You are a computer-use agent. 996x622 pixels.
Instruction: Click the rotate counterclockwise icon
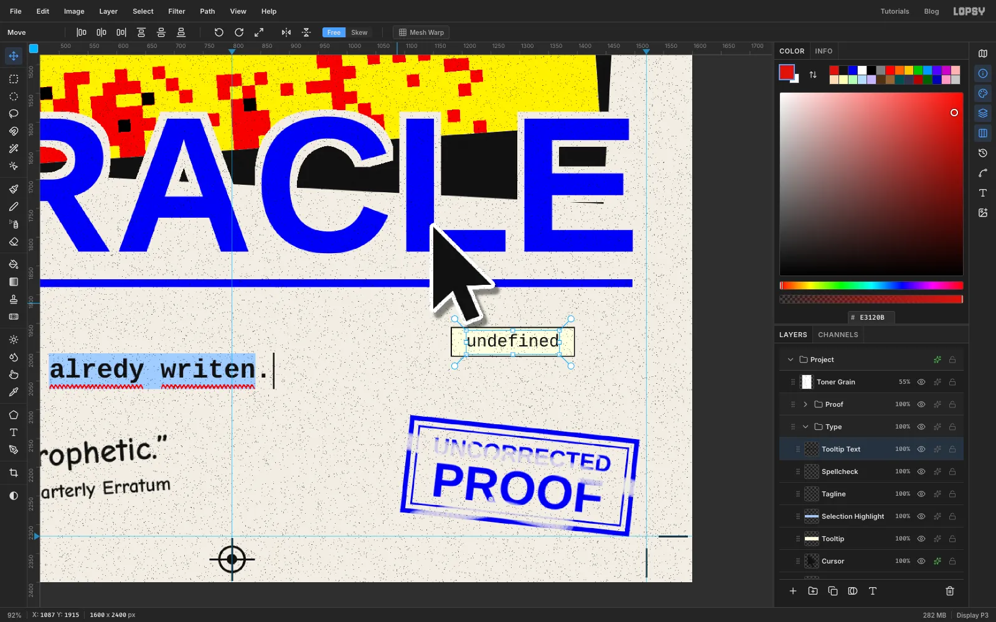pyautogui.click(x=218, y=32)
